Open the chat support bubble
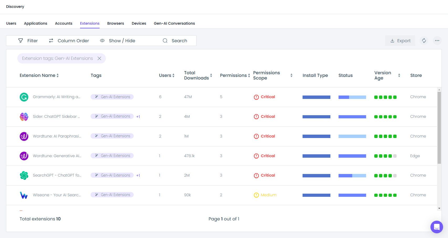The height and width of the screenshot is (238, 448). click(x=437, y=227)
